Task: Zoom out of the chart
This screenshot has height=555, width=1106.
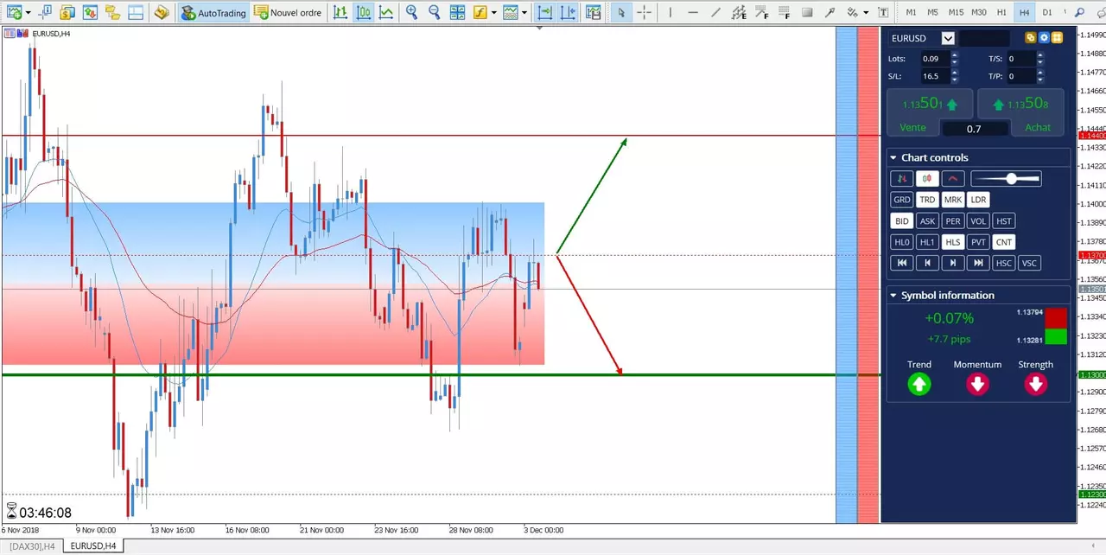Action: (435, 12)
